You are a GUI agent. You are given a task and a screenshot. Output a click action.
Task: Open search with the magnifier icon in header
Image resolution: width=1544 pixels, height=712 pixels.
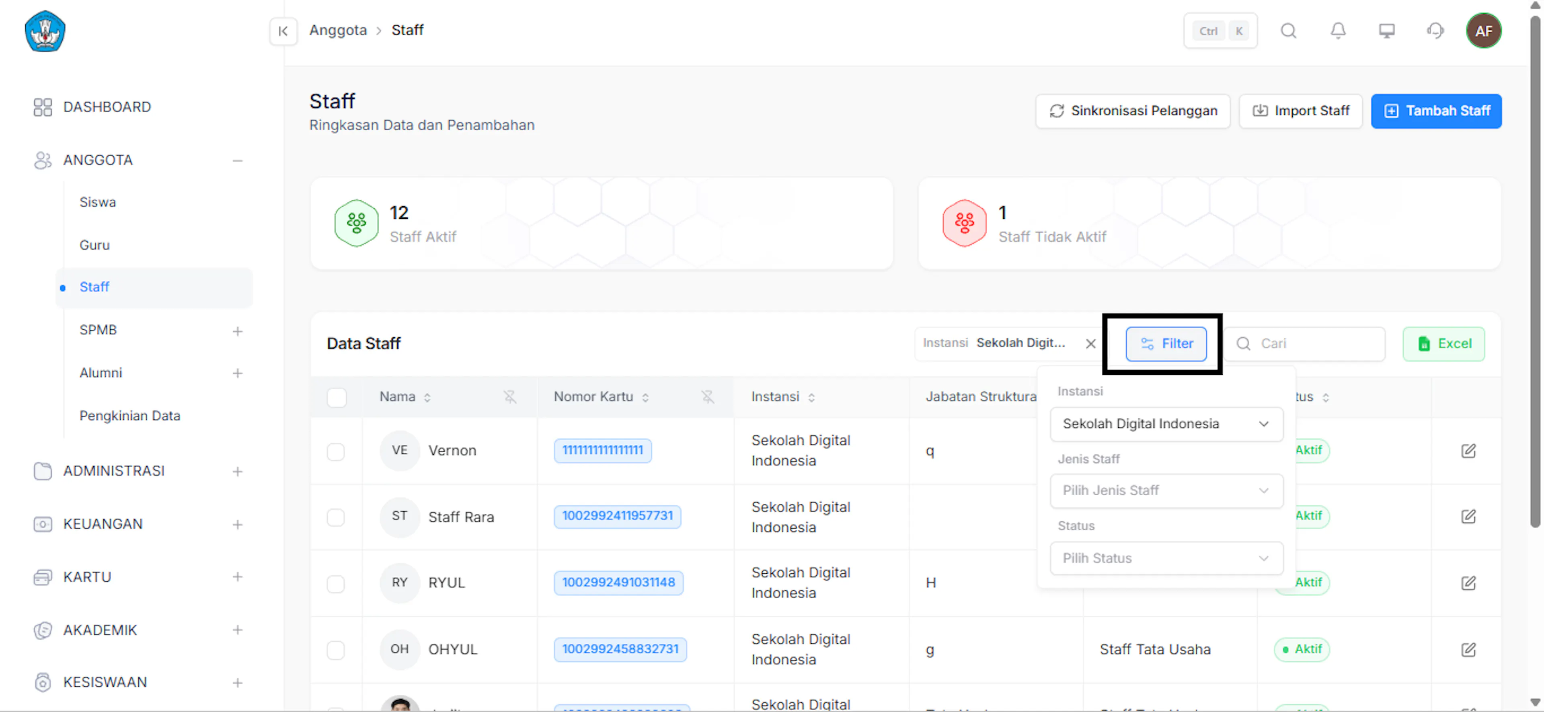click(1289, 31)
